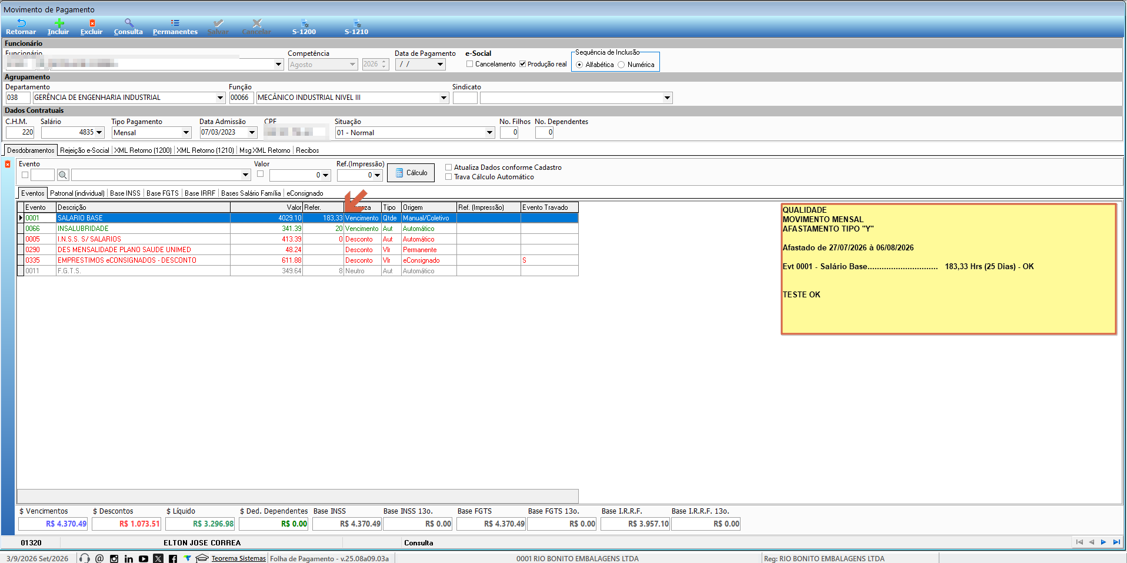
Task: Open the eConsignado tab
Action: click(x=305, y=193)
